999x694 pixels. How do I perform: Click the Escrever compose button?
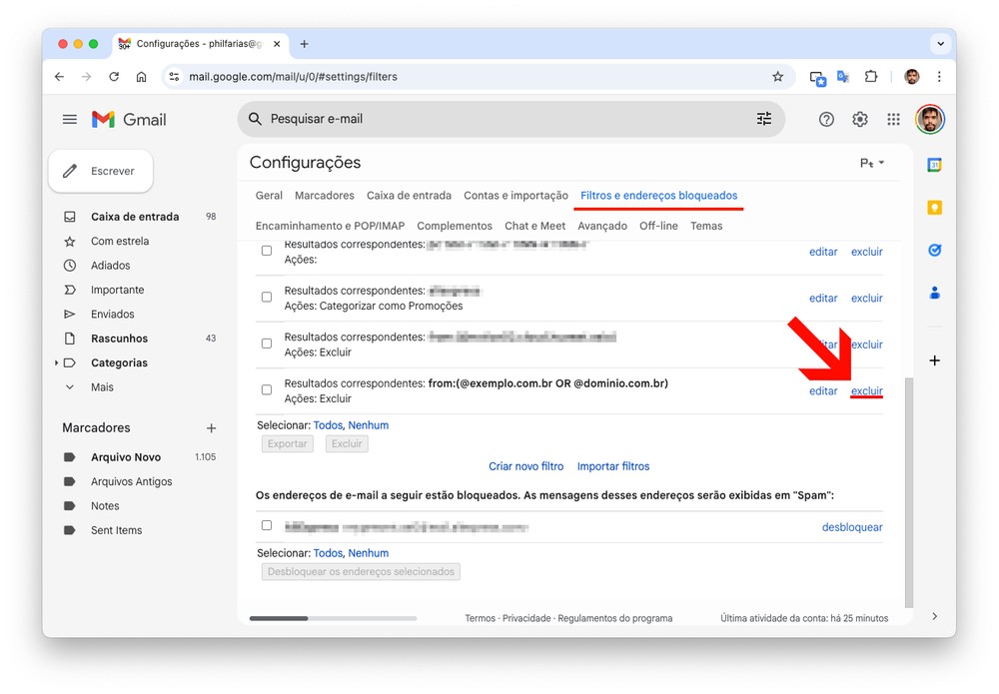(101, 171)
